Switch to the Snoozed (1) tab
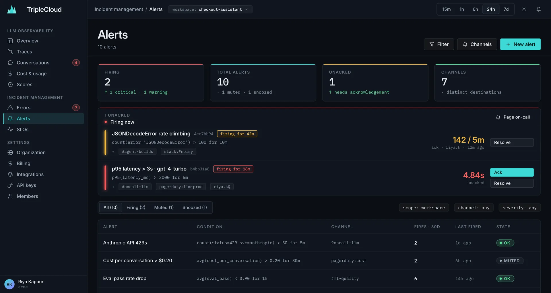Viewport: 551px width, 293px height. coord(195,207)
